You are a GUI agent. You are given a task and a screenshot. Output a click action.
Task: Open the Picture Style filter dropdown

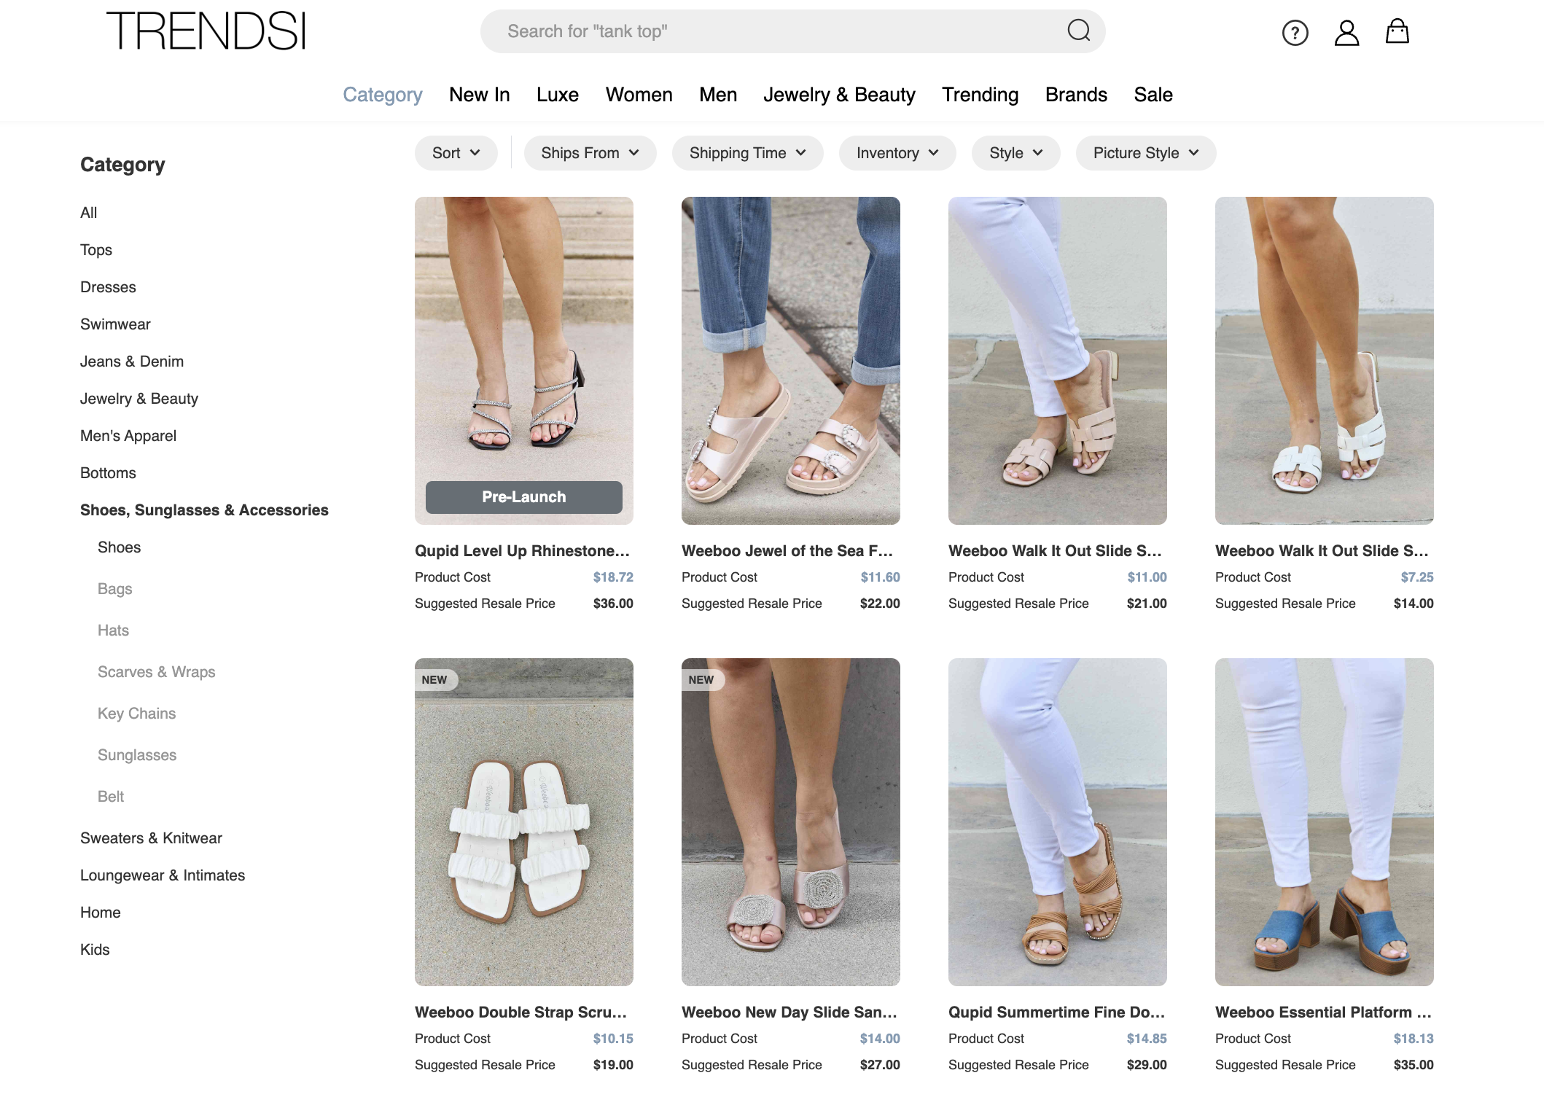pyautogui.click(x=1144, y=153)
